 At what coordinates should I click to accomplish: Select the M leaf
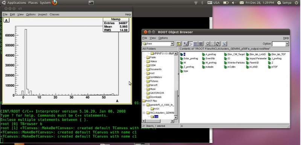pos(183,63)
